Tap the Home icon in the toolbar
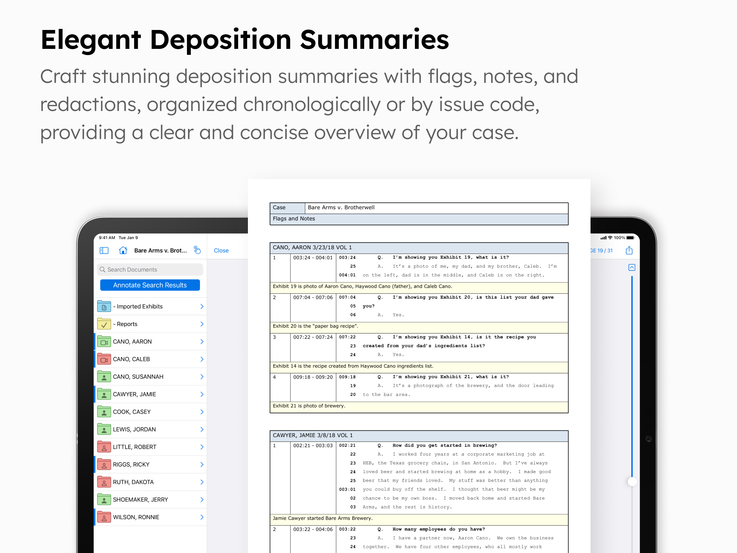The height and width of the screenshot is (553, 737). pyautogui.click(x=123, y=251)
